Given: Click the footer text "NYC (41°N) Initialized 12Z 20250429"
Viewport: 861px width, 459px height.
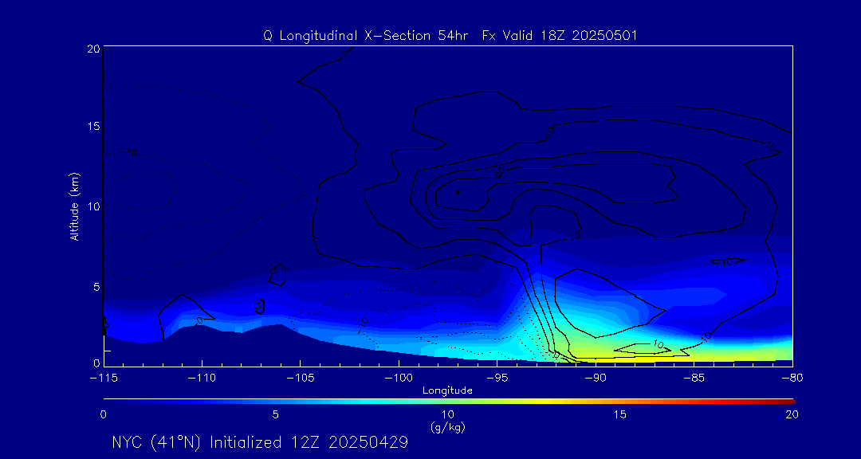Looking at the screenshot, I should (260, 442).
